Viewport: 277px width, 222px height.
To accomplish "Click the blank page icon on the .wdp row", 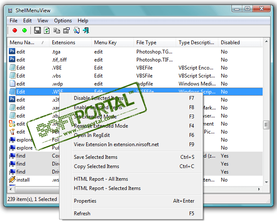I will [x=12, y=83].
